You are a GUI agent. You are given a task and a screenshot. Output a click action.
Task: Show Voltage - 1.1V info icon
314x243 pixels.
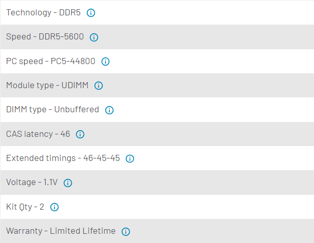tap(68, 183)
